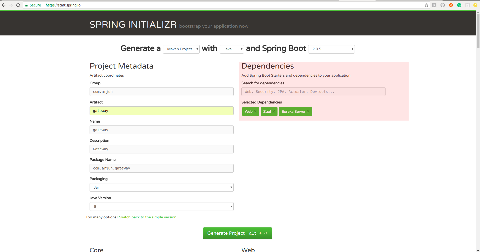
Task: Click the Dependencies heading
Action: [267, 66]
